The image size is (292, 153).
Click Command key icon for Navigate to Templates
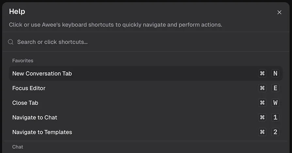pos(262,132)
